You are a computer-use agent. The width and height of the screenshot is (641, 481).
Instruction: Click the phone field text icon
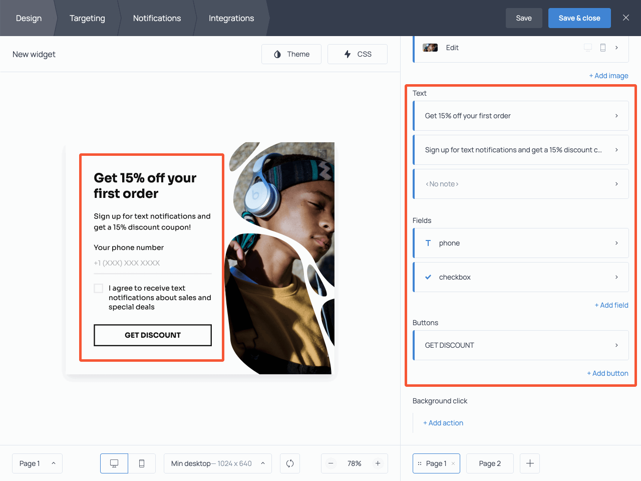click(428, 243)
